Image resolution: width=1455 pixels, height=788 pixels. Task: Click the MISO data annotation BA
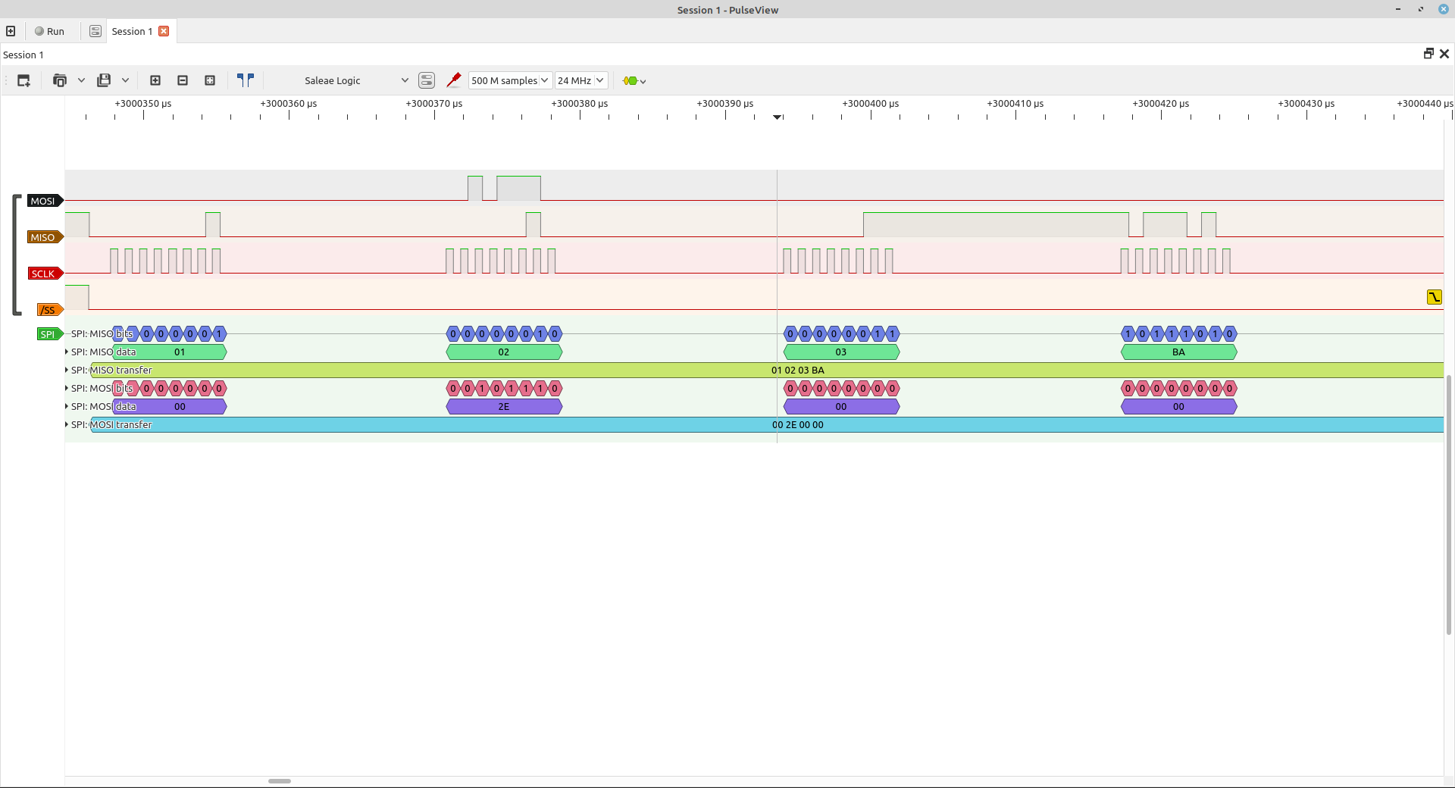tap(1179, 352)
